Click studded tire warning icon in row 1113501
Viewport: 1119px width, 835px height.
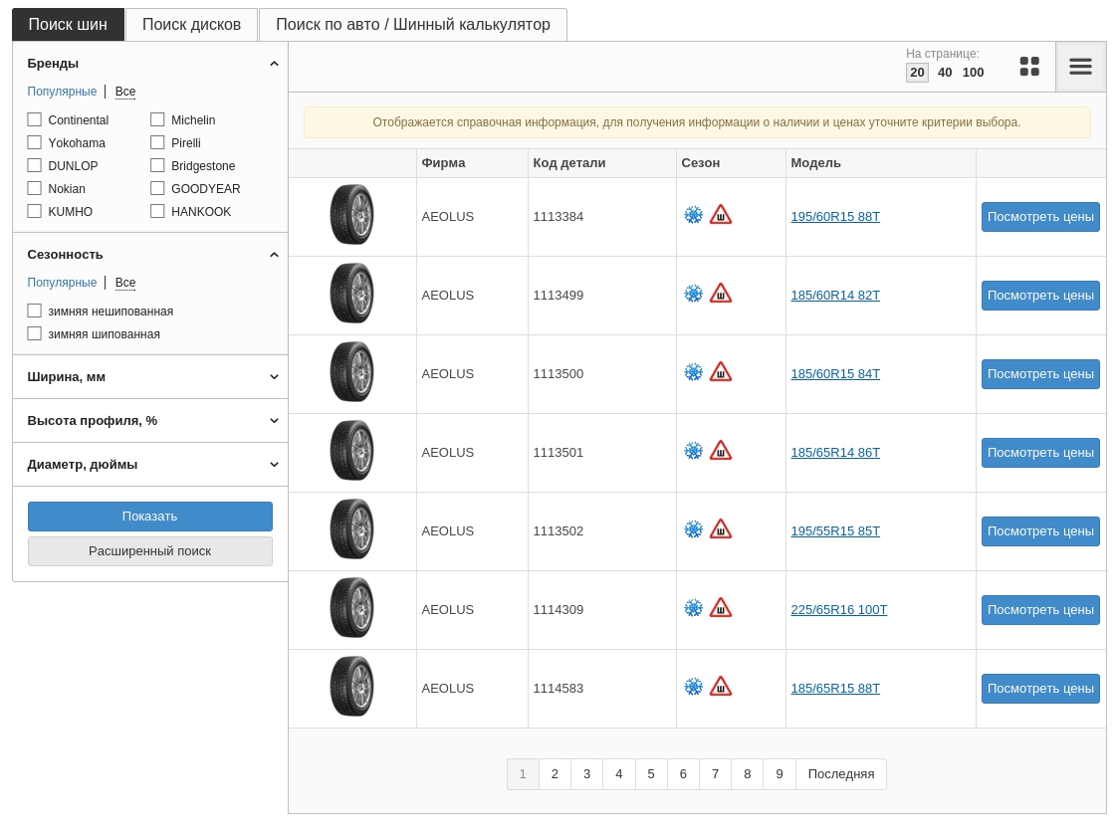(x=721, y=450)
